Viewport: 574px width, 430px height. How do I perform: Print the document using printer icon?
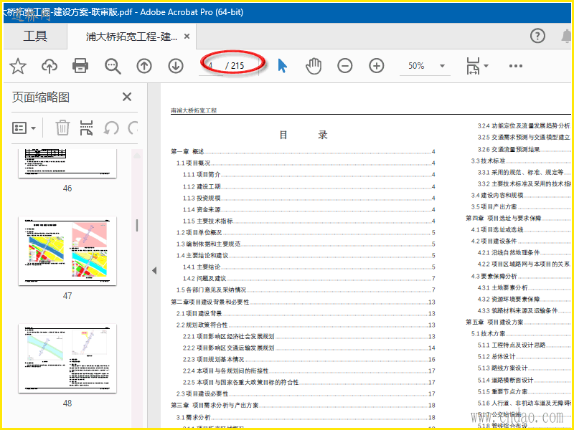(80, 67)
